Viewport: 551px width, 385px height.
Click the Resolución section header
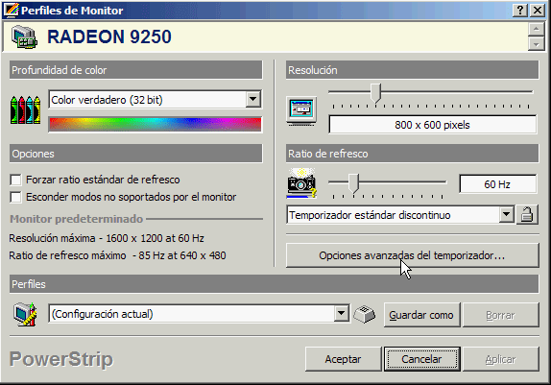pos(412,70)
